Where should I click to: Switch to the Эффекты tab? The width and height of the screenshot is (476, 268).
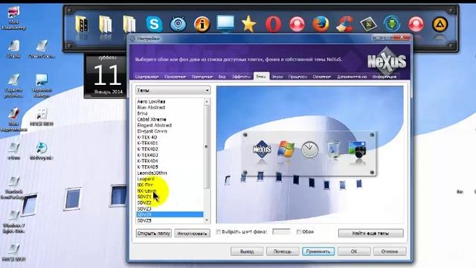241,77
